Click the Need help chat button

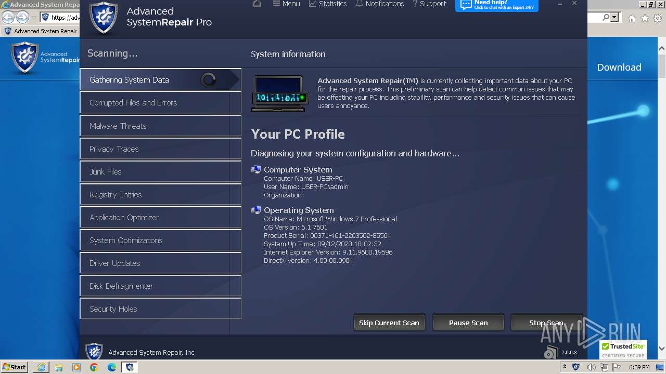[496, 5]
